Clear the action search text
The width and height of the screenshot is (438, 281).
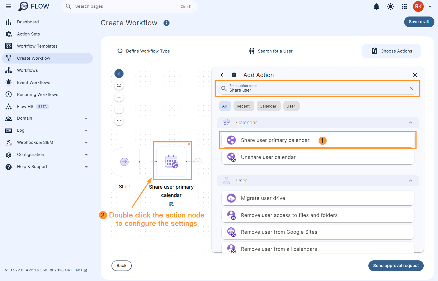(412, 89)
